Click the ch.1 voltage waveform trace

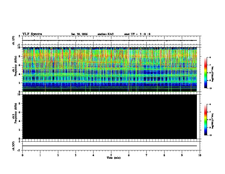pos(110,40)
